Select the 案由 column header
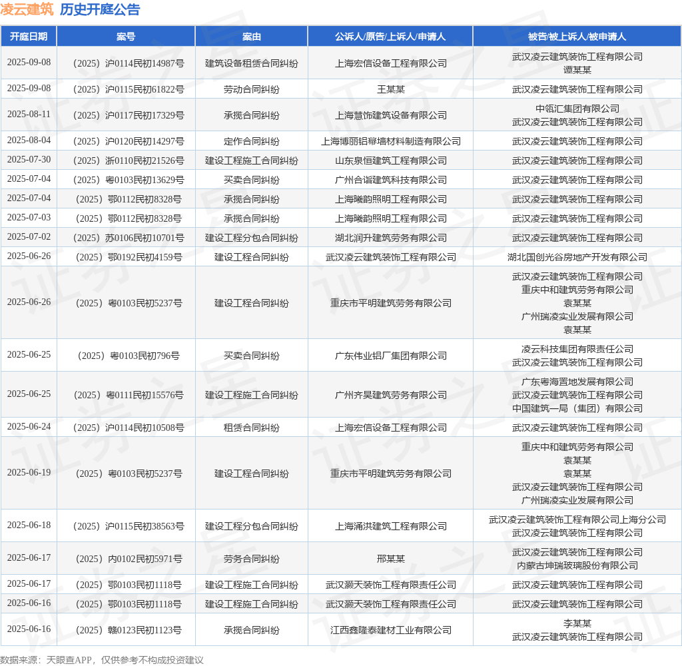The width and height of the screenshot is (682, 666). pos(251,37)
